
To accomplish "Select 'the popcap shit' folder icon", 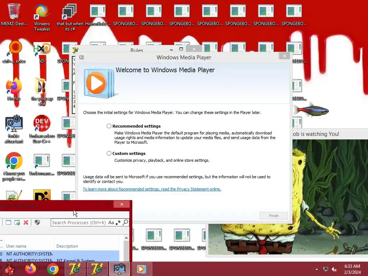I will pos(42,92).
